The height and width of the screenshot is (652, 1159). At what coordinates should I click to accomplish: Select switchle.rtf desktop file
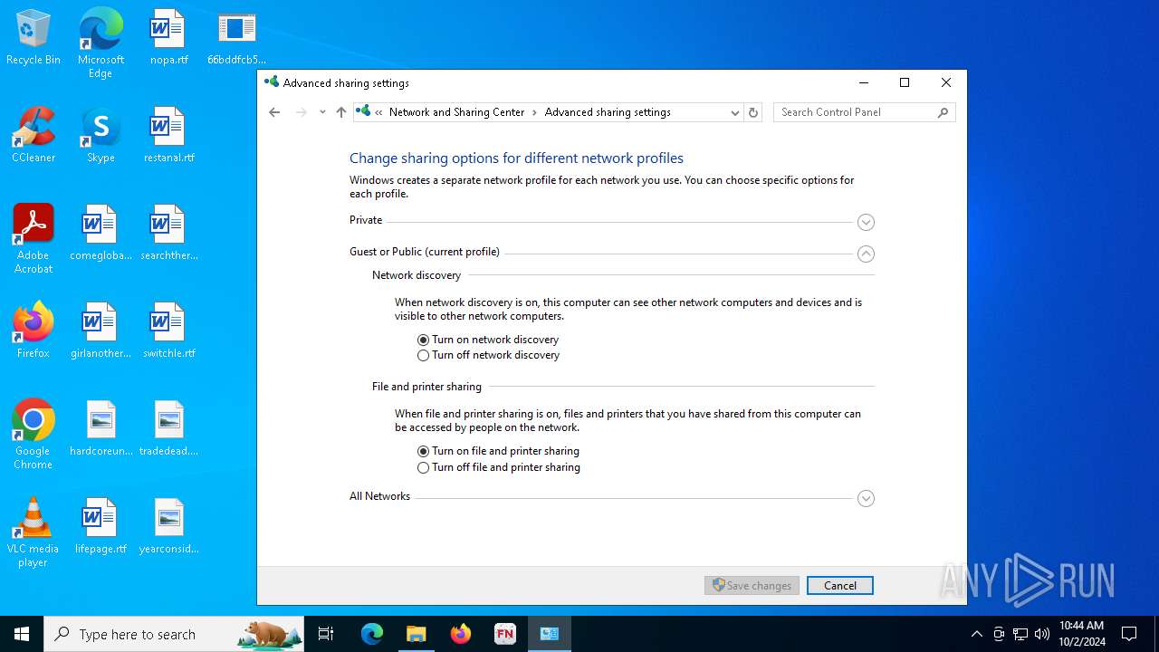(x=168, y=331)
